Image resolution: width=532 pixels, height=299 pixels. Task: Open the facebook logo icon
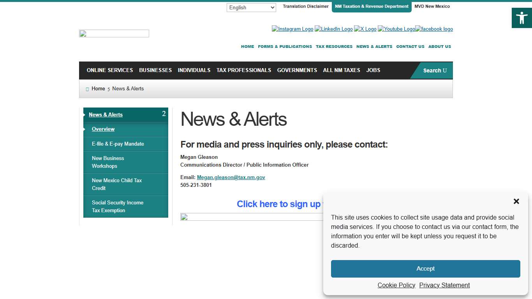[x=434, y=29]
